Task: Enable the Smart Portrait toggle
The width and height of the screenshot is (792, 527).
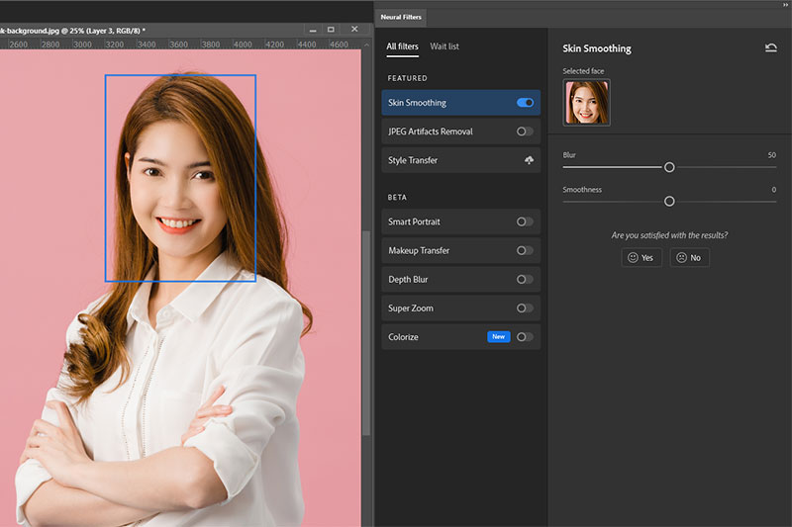Action: pos(525,221)
